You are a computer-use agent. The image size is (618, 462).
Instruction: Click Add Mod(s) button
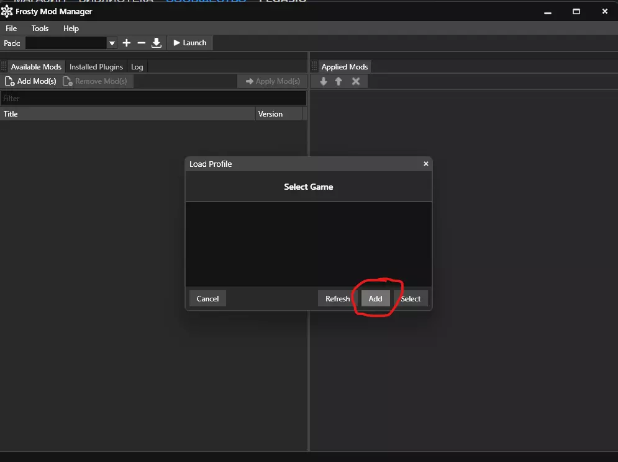30,81
